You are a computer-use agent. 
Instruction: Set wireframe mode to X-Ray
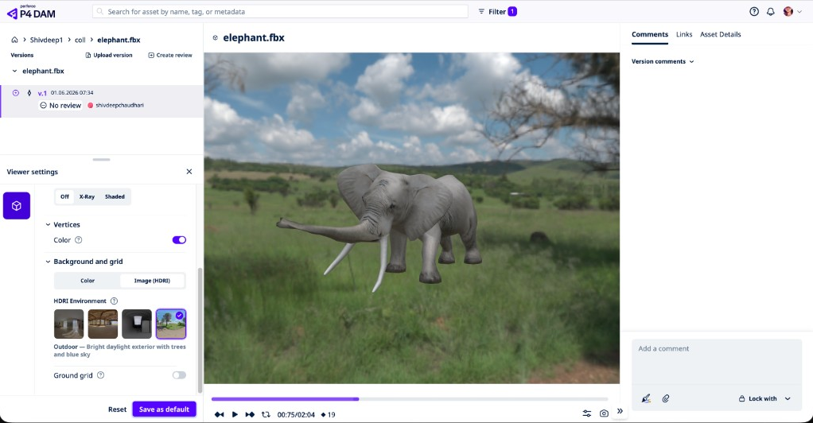pos(88,196)
